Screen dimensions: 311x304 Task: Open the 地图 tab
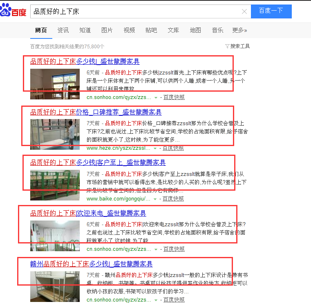coord(195,30)
